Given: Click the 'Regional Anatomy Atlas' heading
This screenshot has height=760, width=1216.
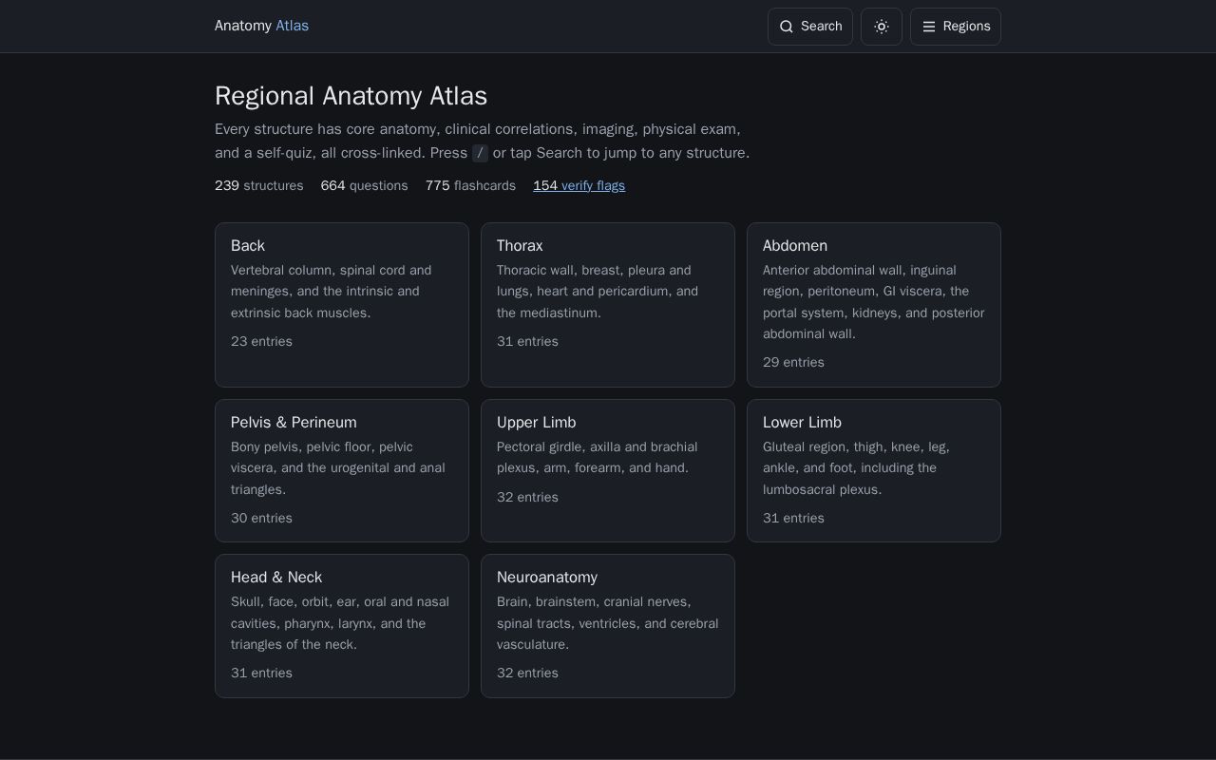Looking at the screenshot, I should click(351, 96).
